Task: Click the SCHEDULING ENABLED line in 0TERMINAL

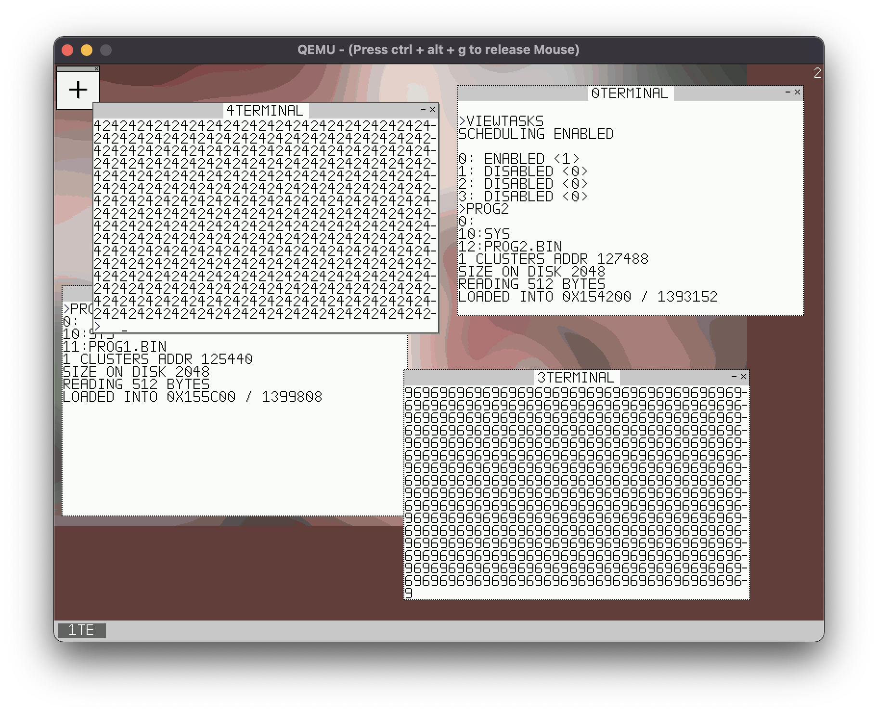Action: 536,134
